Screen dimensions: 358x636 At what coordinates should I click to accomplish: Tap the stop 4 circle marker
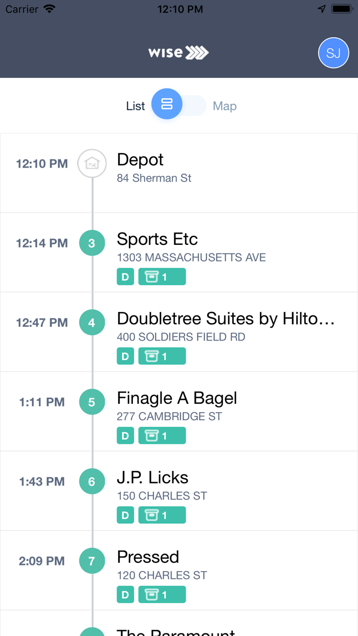pyautogui.click(x=92, y=323)
